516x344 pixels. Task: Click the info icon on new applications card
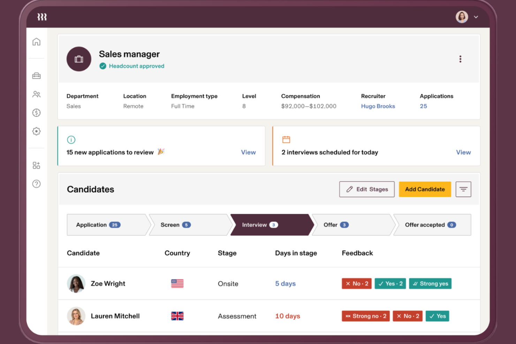coord(71,140)
